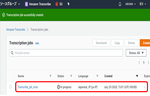Open the 東京 region dropdown
The height and width of the screenshot is (96, 150).
143,4
